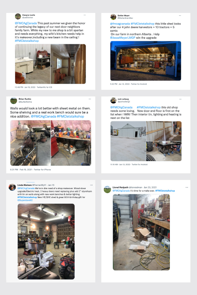This screenshot has width=197, height=295.
Task: Click @FMCAgCanada mention in Brian Kurbis's tweet
Action: pyautogui.click(x=43, y=116)
